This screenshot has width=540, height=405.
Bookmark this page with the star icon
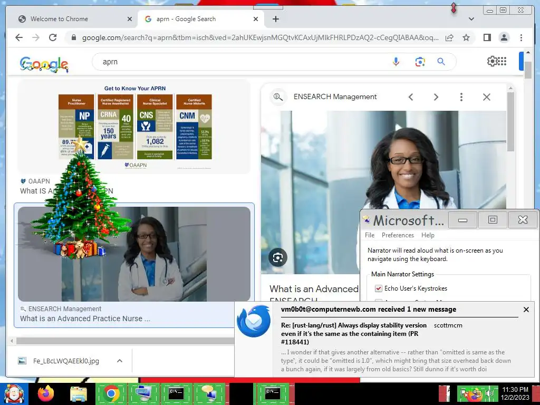[466, 37]
